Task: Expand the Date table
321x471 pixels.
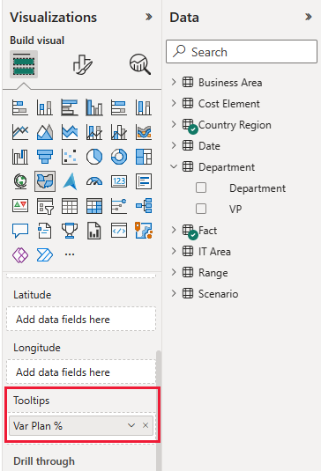Action: [x=174, y=145]
